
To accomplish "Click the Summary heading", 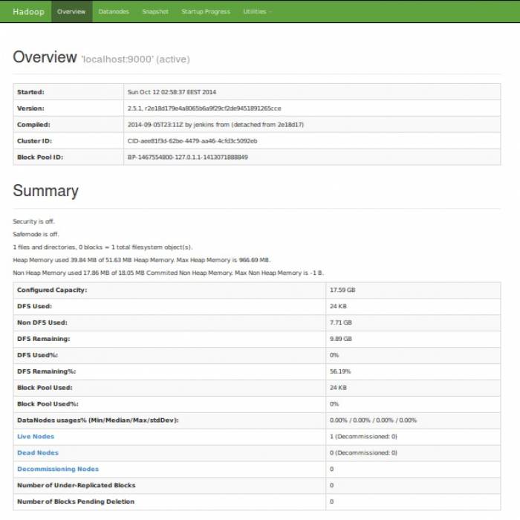I will [x=46, y=191].
